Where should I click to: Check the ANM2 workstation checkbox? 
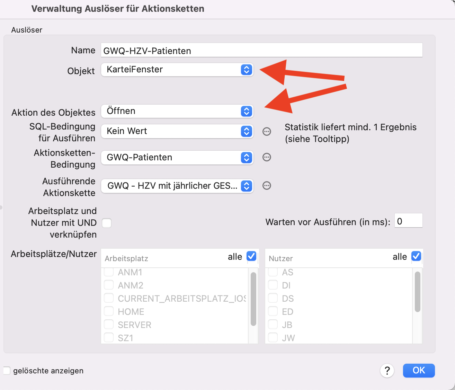click(109, 285)
